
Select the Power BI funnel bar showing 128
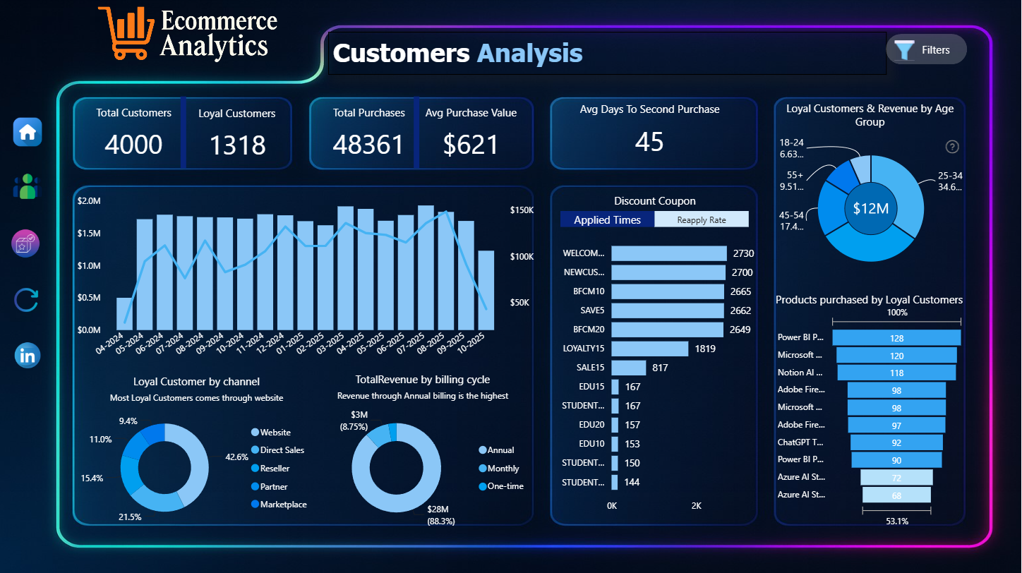click(x=896, y=338)
